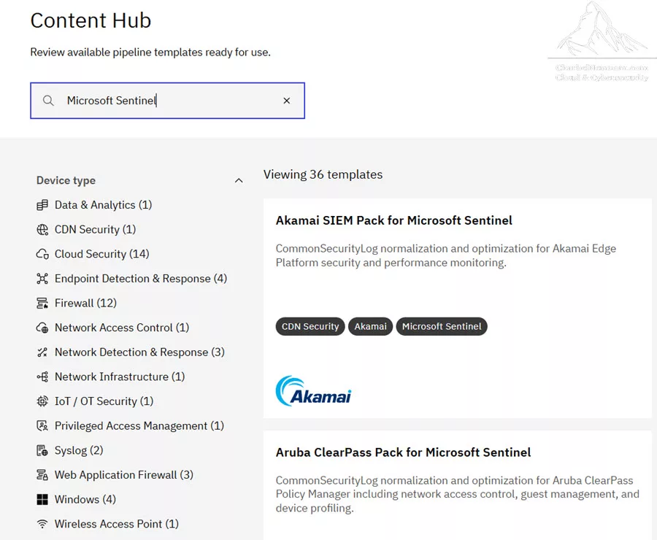Collapse the Device type filter section

point(239,180)
